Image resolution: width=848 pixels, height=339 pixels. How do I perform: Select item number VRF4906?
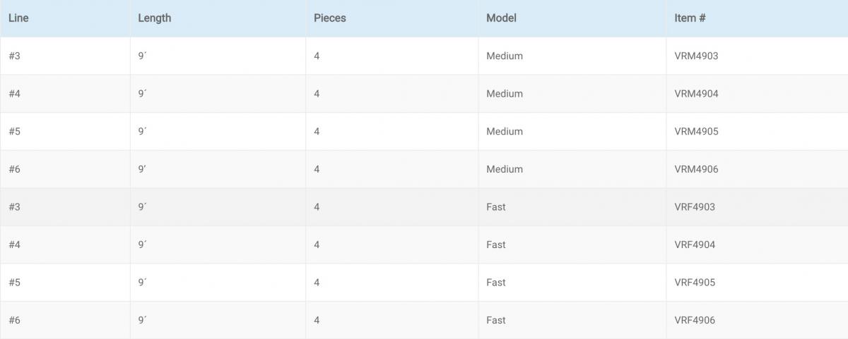click(x=695, y=321)
